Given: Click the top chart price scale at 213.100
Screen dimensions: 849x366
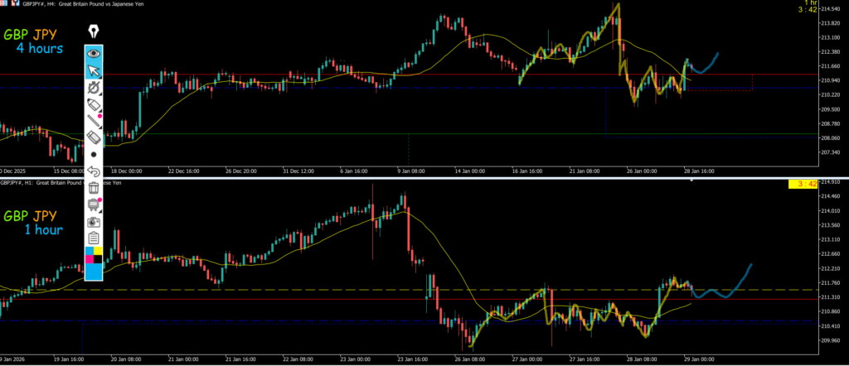Looking at the screenshot, I should click(831, 38).
